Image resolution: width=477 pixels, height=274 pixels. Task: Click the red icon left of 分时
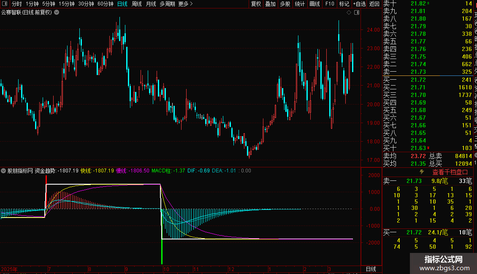[x=5, y=4]
